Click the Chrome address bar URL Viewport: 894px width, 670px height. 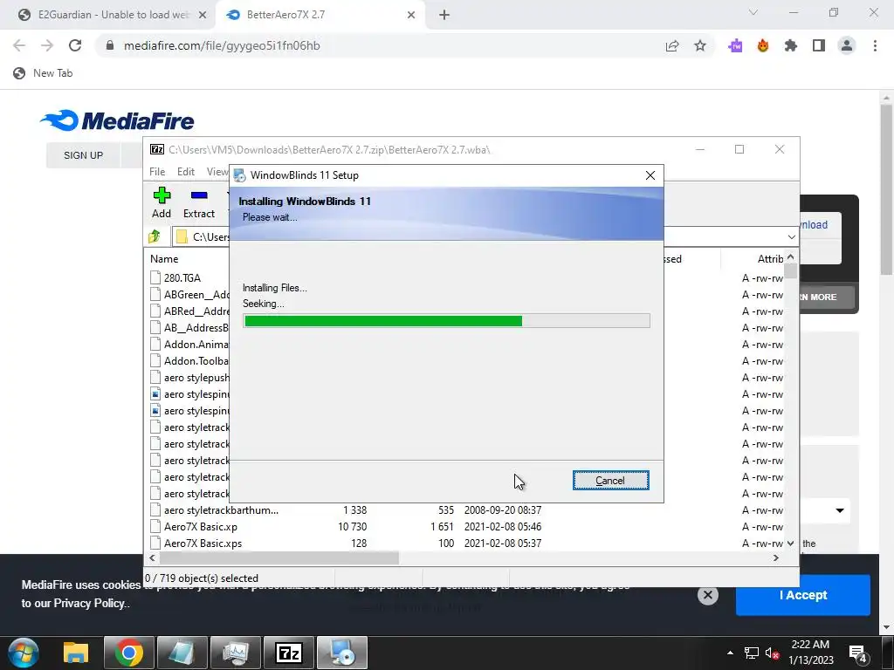tap(222, 45)
